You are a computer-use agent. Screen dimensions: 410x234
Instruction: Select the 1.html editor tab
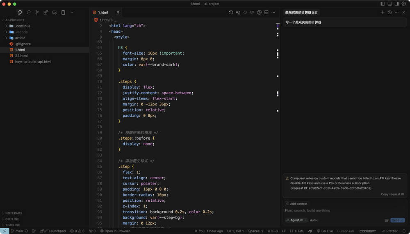(103, 13)
